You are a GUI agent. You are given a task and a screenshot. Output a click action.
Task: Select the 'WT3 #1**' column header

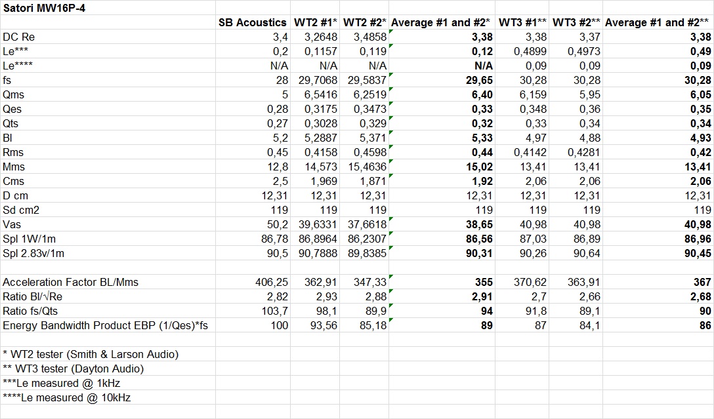522,23
